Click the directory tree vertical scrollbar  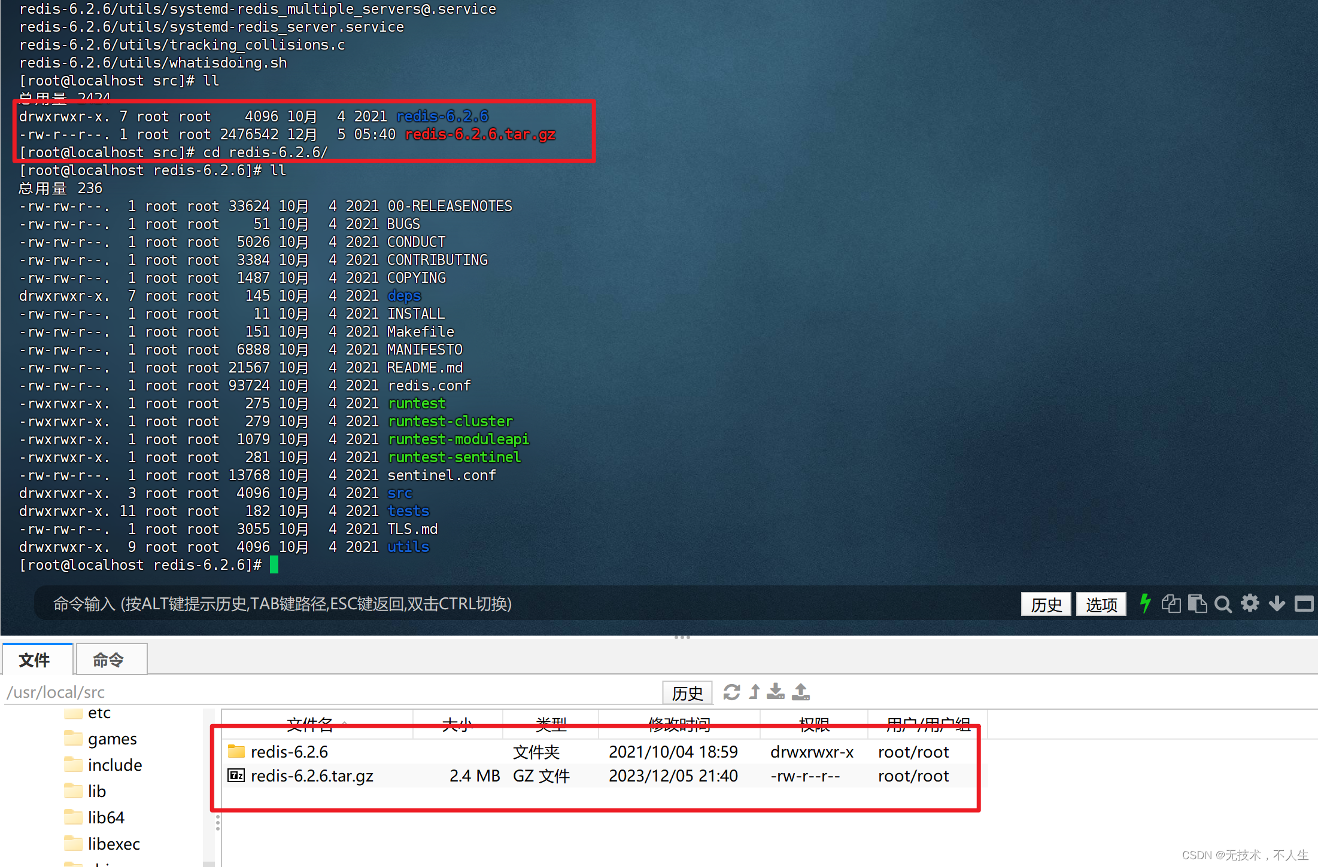(209, 787)
